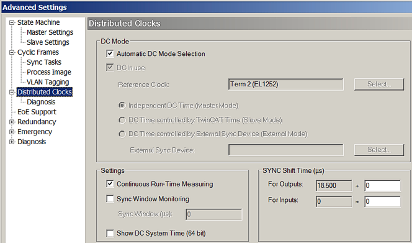The width and height of the screenshot is (412, 243).
Task: Collapse the Distributed Clocks tree node
Action: point(12,92)
